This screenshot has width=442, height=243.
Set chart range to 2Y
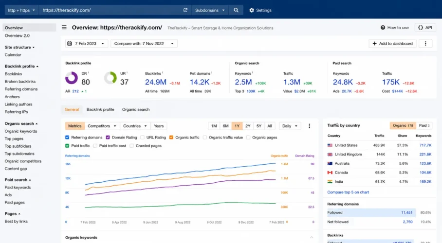[248, 126]
